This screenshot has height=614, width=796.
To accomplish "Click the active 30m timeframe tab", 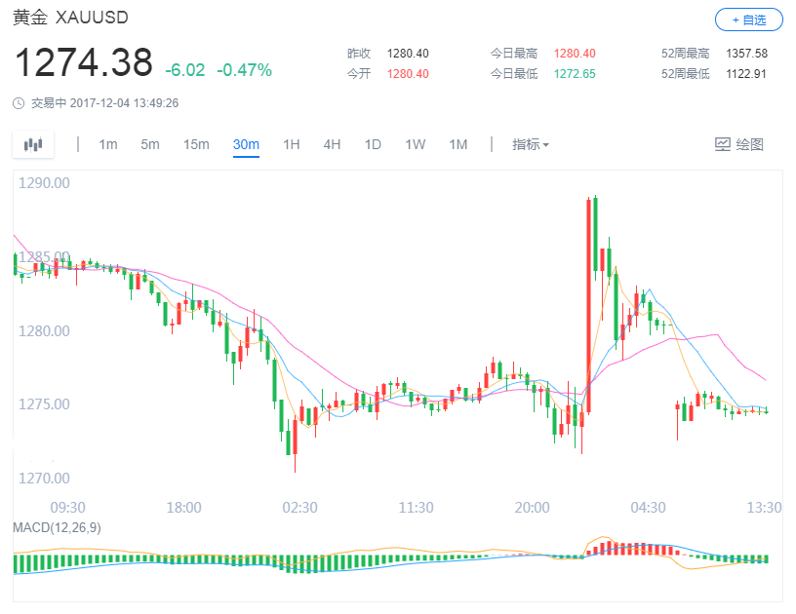I will coord(245,143).
